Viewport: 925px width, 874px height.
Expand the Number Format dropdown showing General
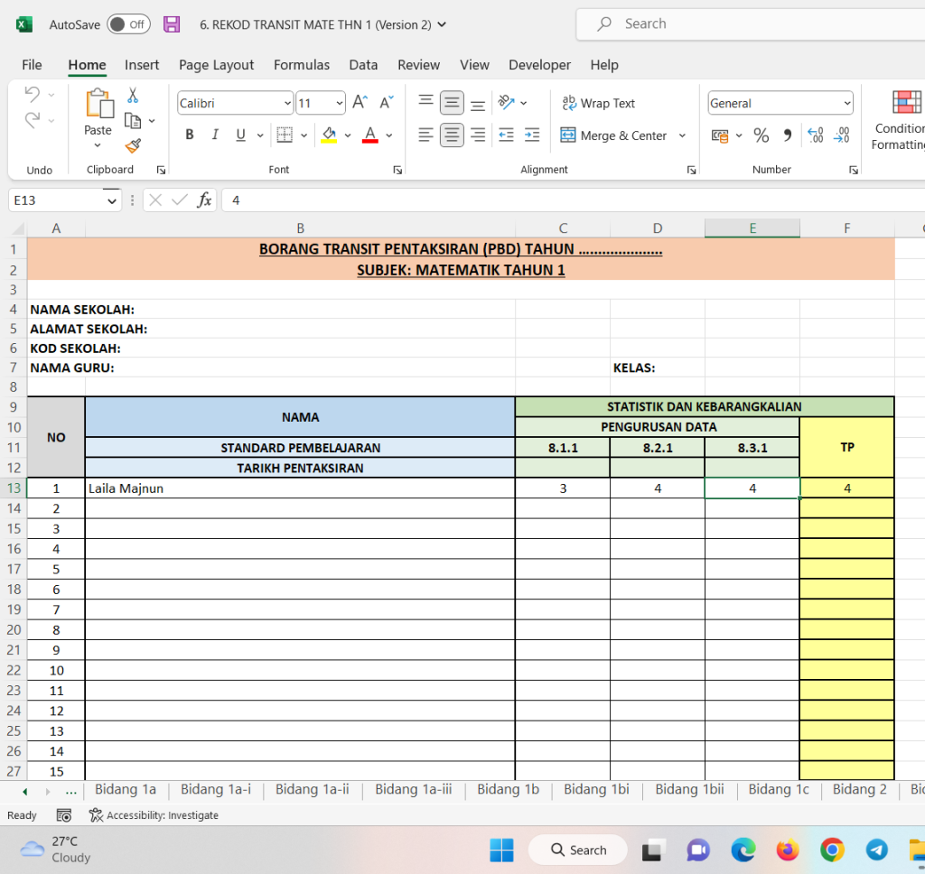click(x=846, y=103)
